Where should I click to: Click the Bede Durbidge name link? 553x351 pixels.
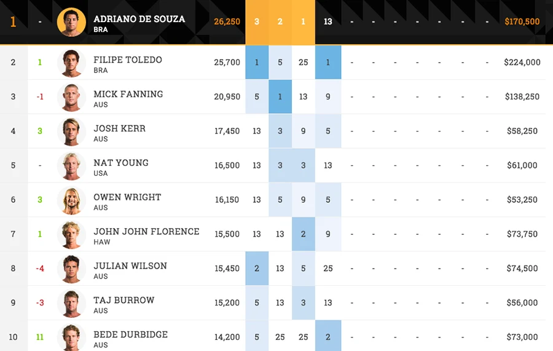coord(130,334)
